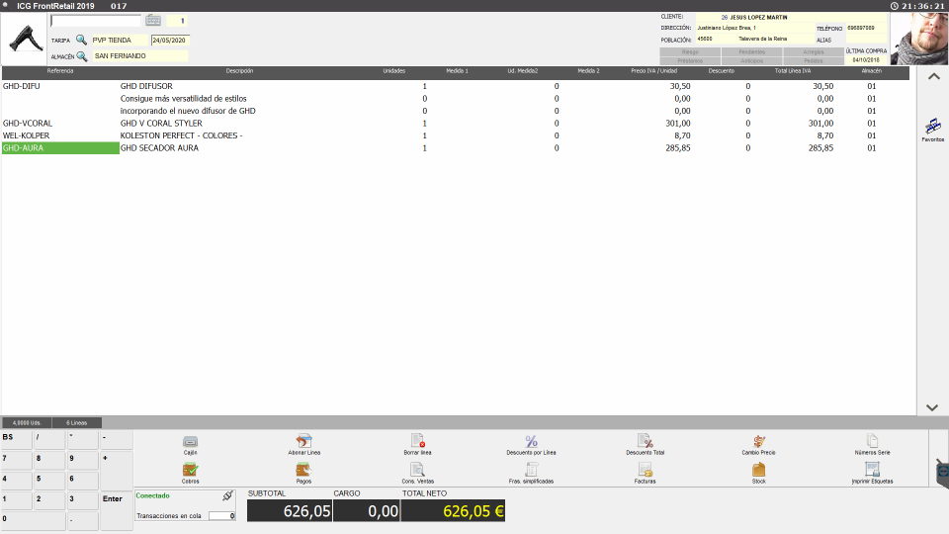Screen dimensions: 949x534
Task: Open the on-screen keyboard icon
Action: pos(153,21)
